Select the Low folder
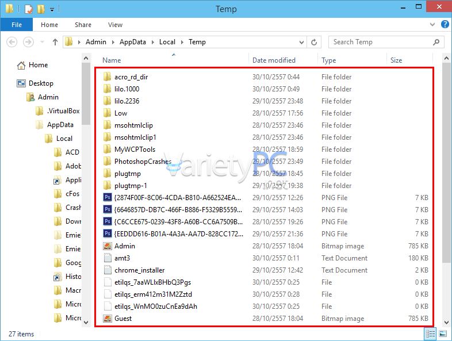This screenshot has height=341, width=452. [x=115, y=113]
